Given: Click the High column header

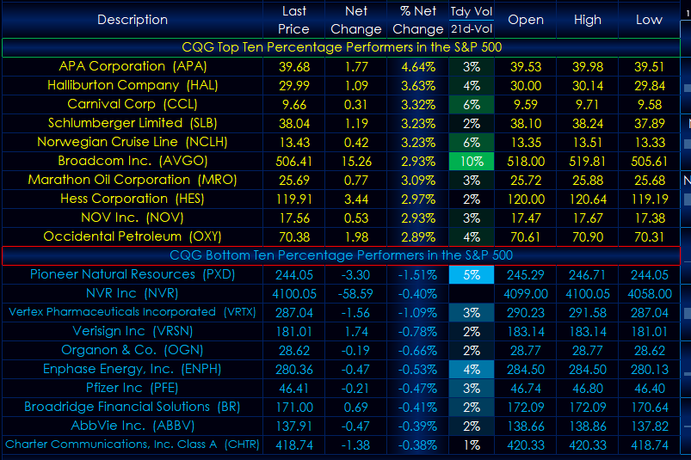Looking at the screenshot, I should [588, 20].
